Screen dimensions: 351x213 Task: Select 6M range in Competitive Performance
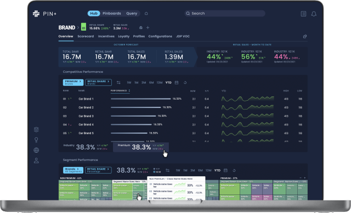(x=151, y=83)
